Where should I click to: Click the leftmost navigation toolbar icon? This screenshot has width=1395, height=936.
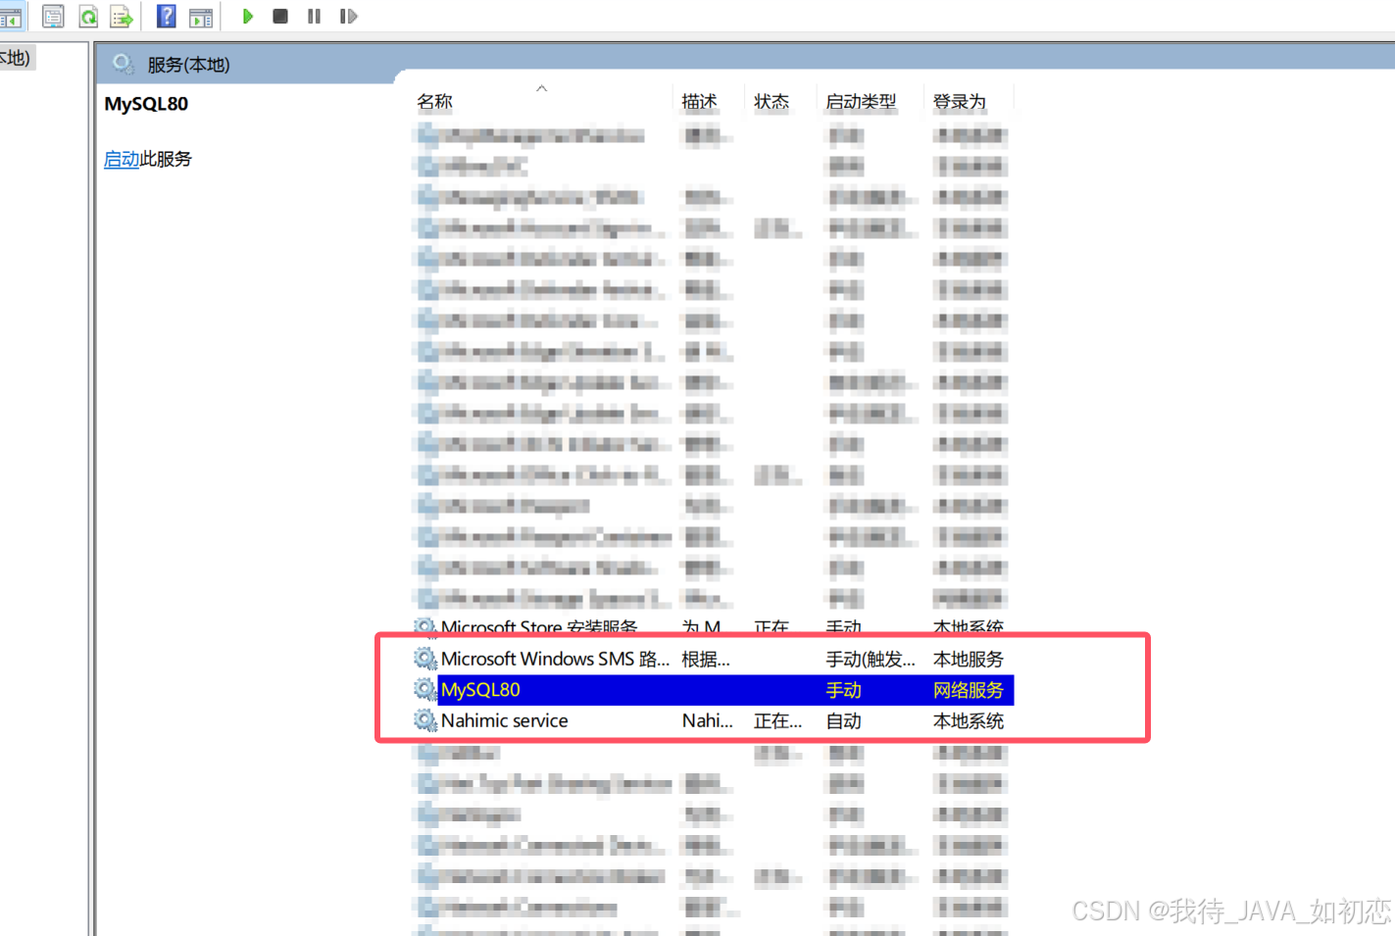12,16
